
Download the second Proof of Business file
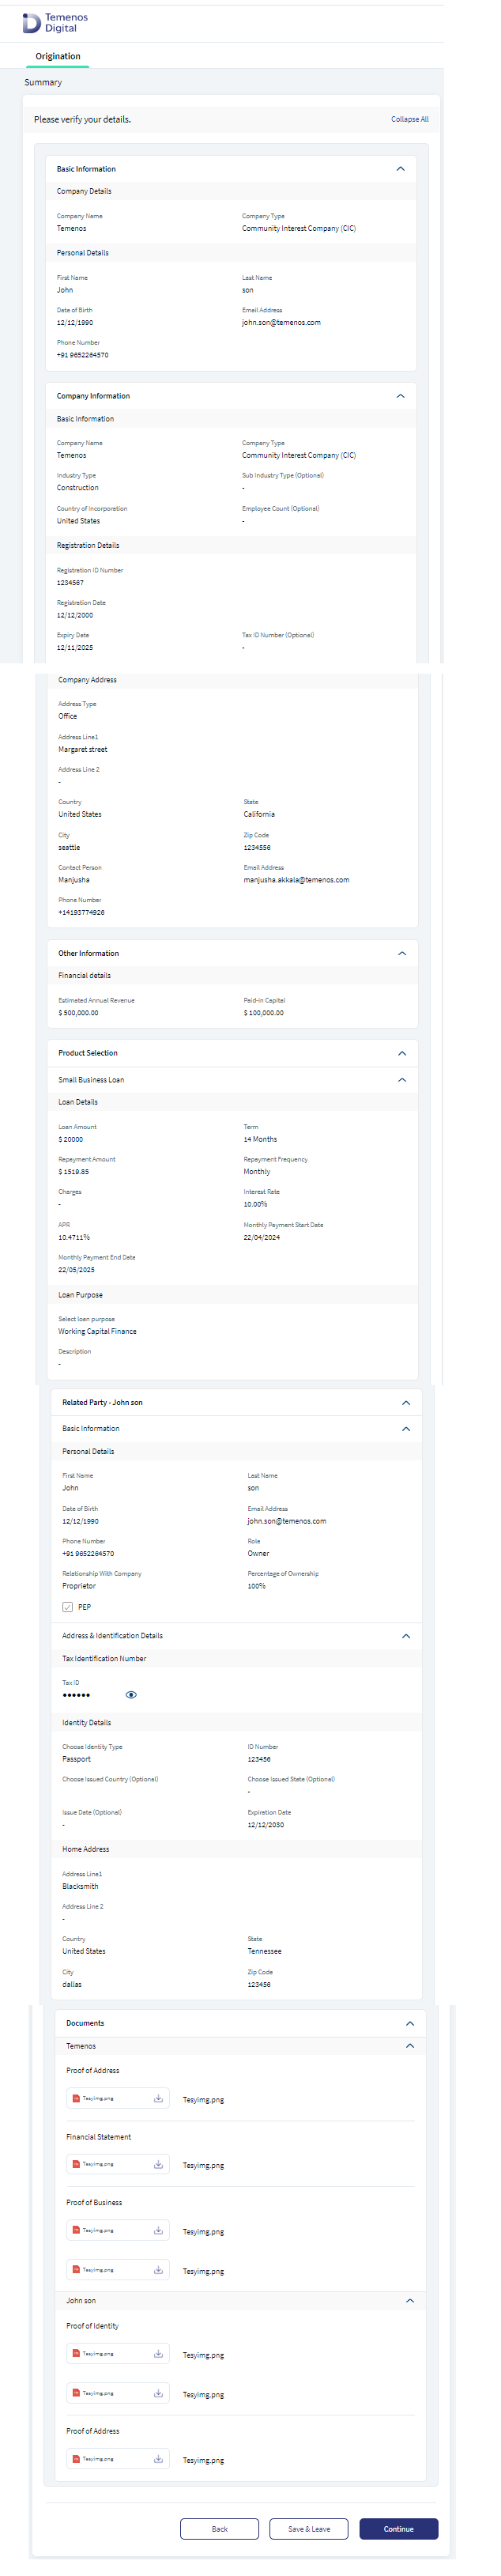pos(158,2271)
